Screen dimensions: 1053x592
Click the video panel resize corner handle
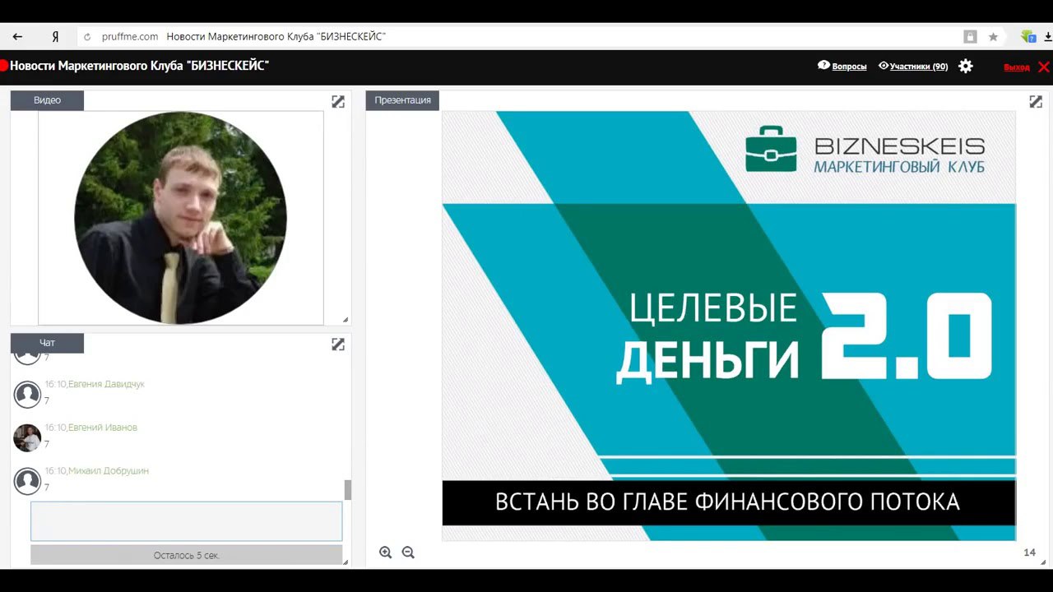(x=346, y=320)
